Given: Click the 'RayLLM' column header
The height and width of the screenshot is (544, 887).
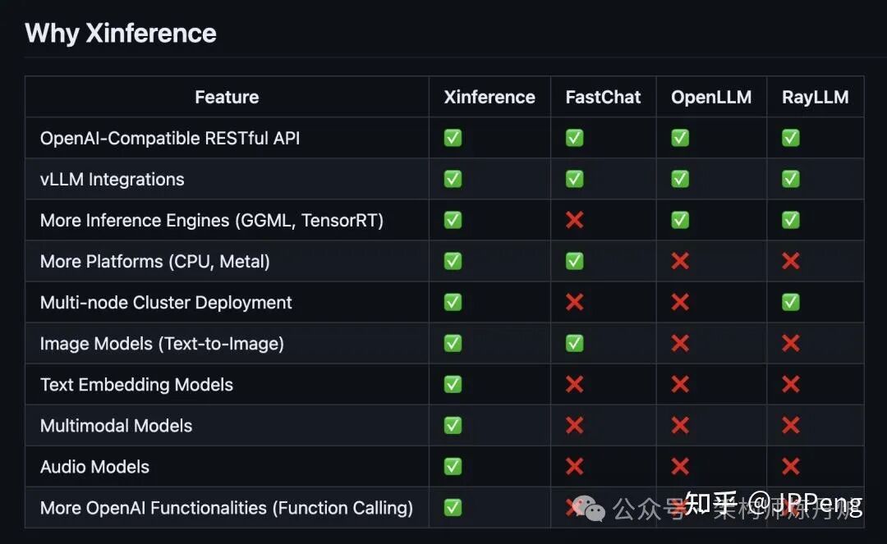Looking at the screenshot, I should point(816,97).
